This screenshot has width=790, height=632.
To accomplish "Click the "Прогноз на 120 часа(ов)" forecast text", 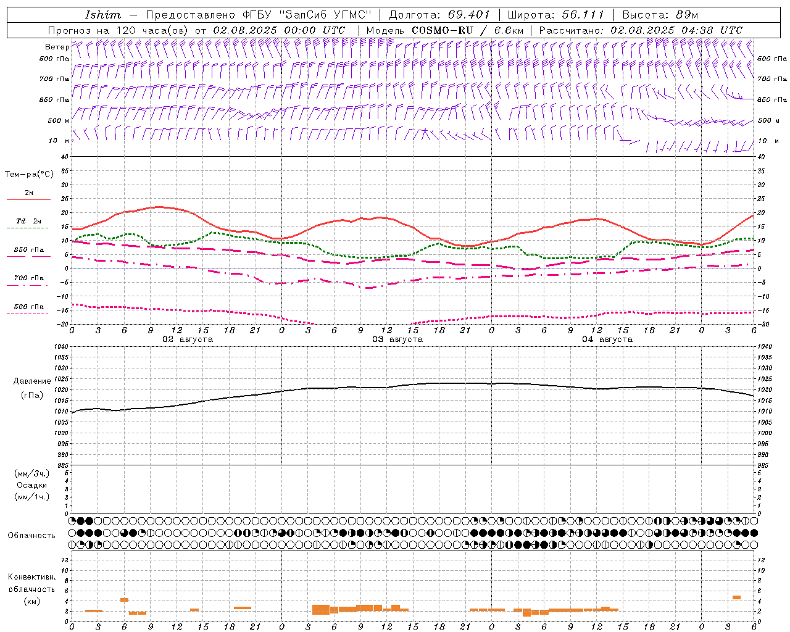I will pyautogui.click(x=118, y=30).
